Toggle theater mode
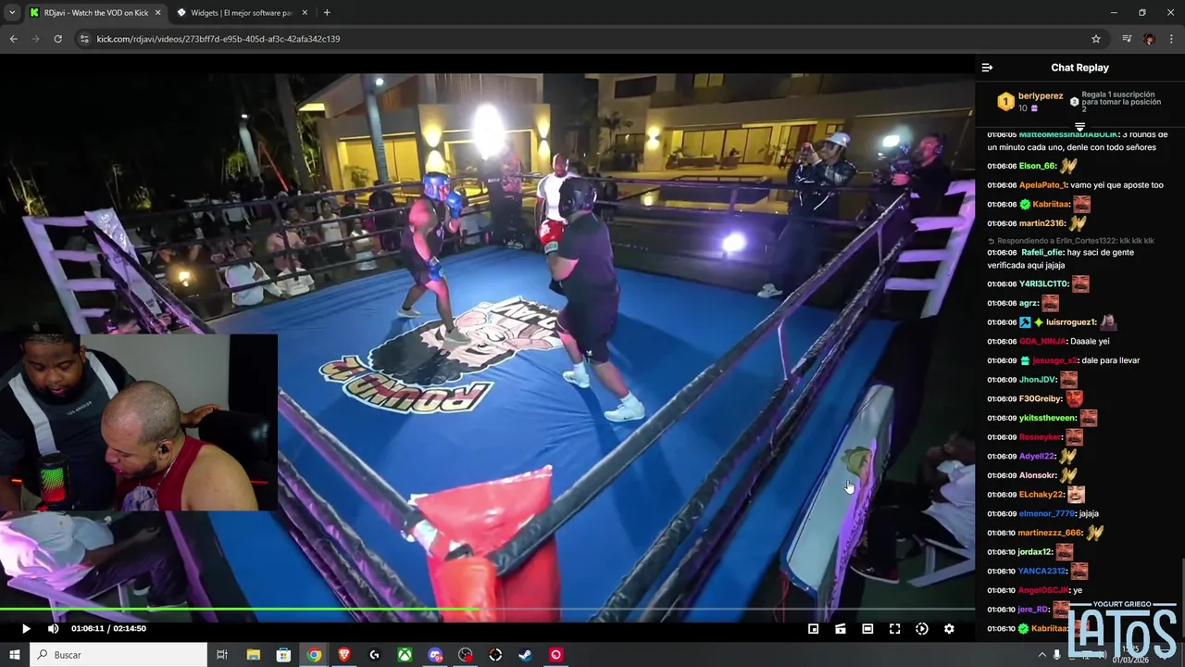 [x=867, y=629]
